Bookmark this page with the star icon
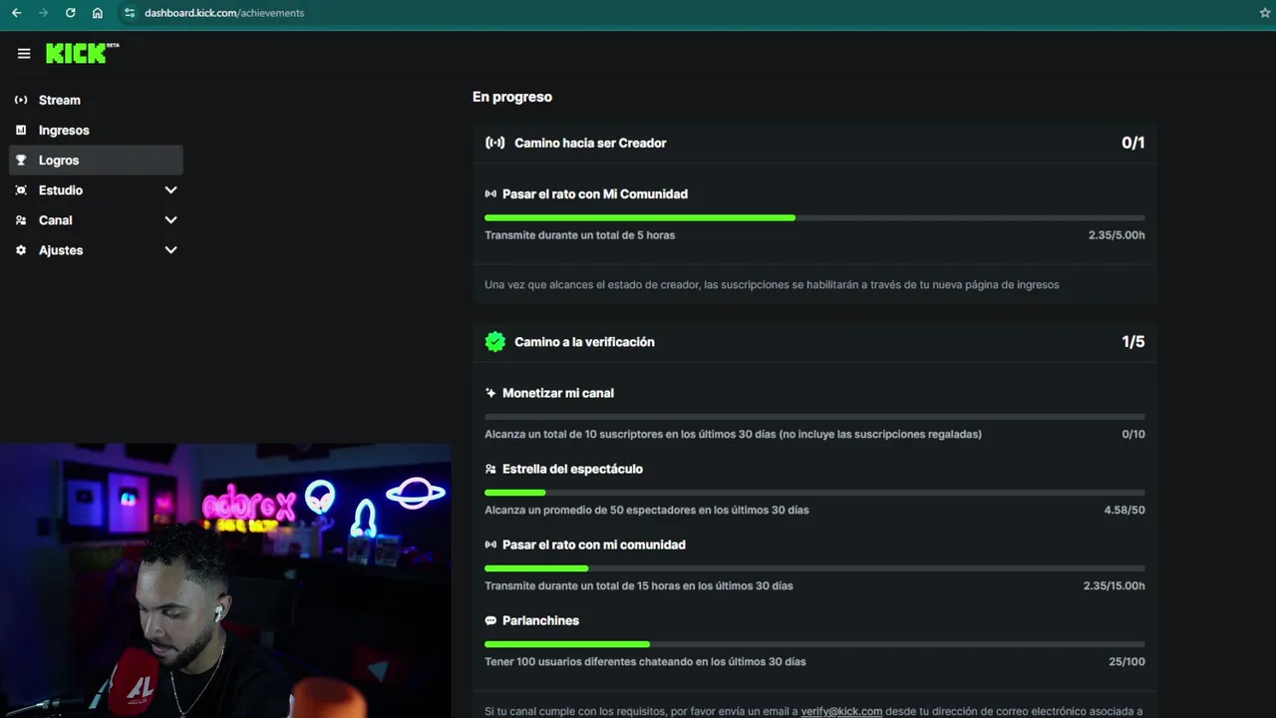The image size is (1276, 718). (1265, 13)
